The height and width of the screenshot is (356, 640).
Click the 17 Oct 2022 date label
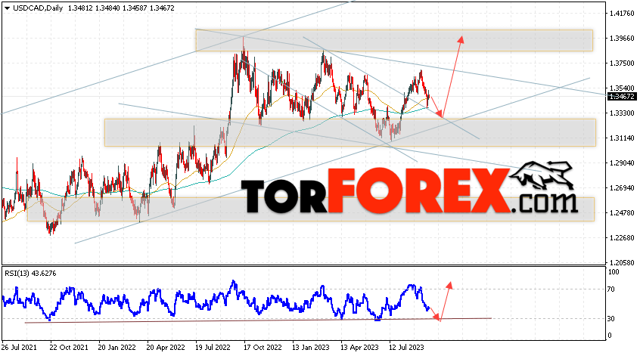(263, 348)
